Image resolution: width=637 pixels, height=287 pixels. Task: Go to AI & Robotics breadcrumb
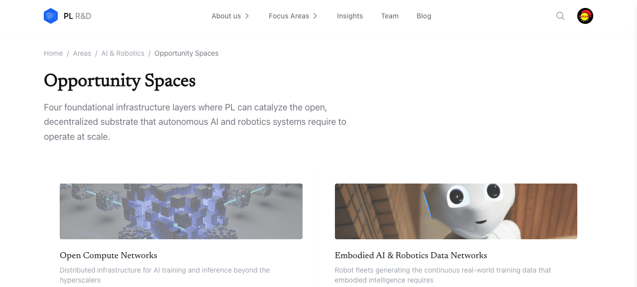point(123,53)
